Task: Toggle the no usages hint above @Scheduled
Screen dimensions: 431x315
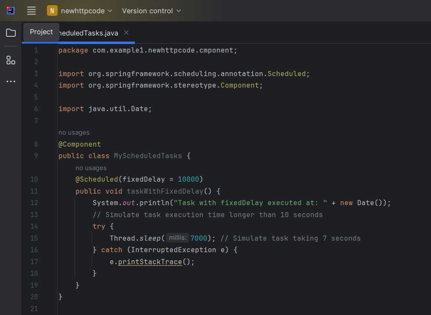Action: pos(91,168)
